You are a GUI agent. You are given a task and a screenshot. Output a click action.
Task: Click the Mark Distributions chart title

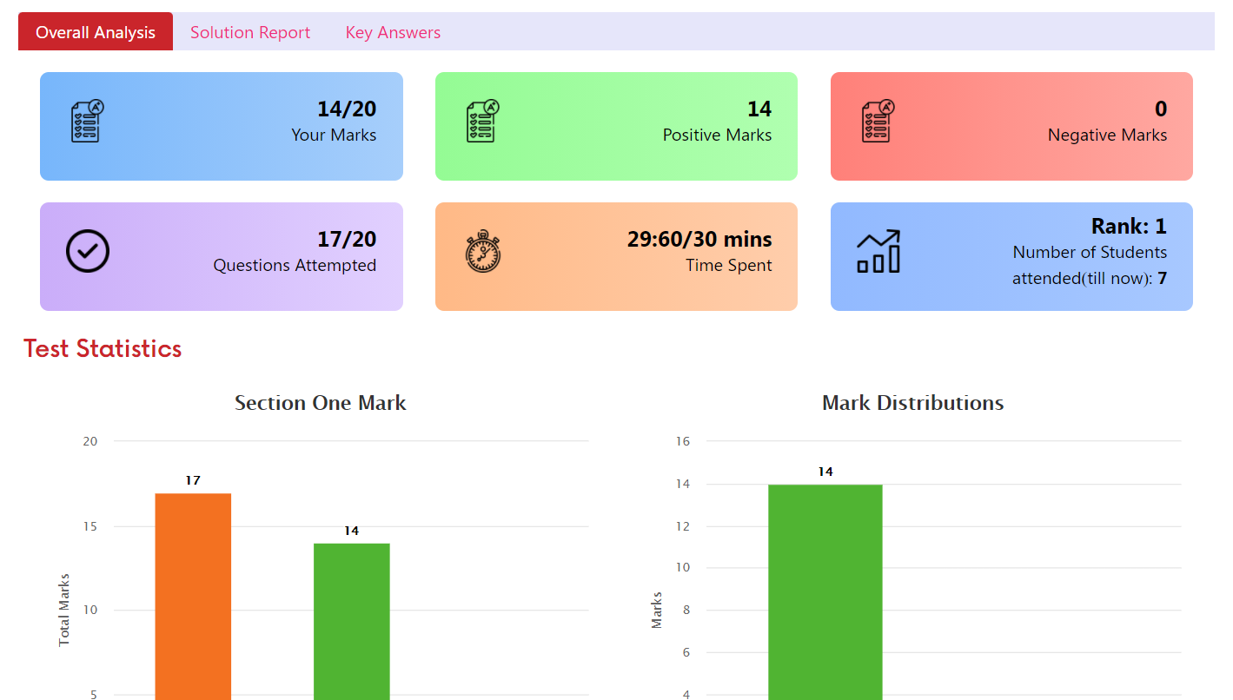tap(912, 403)
